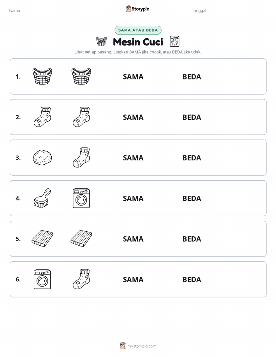Choose BEDA for row 6
This screenshot has height=357, width=276.
point(192,280)
